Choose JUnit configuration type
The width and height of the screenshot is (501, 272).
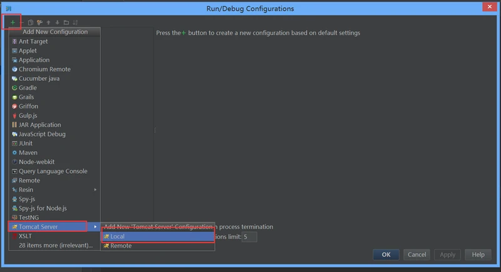click(x=54, y=143)
